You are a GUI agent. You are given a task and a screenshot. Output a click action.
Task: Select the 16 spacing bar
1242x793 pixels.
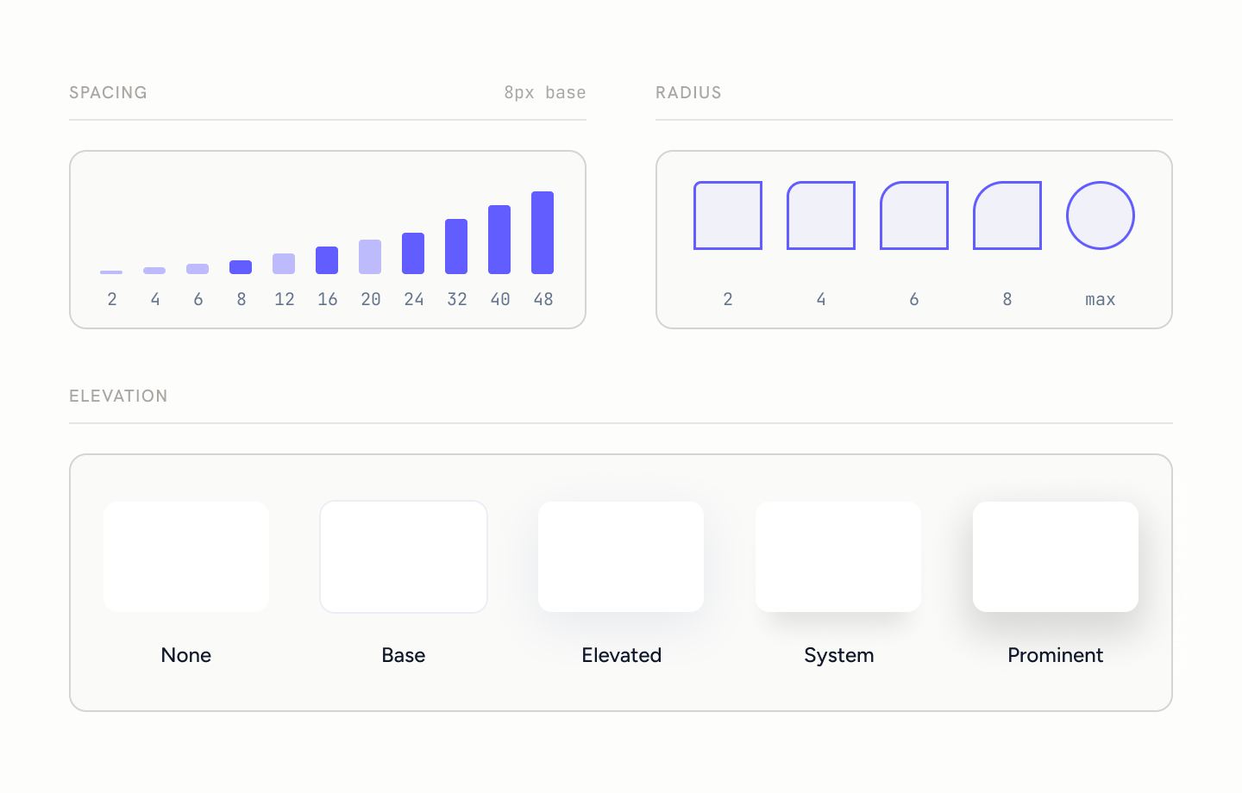tap(327, 260)
